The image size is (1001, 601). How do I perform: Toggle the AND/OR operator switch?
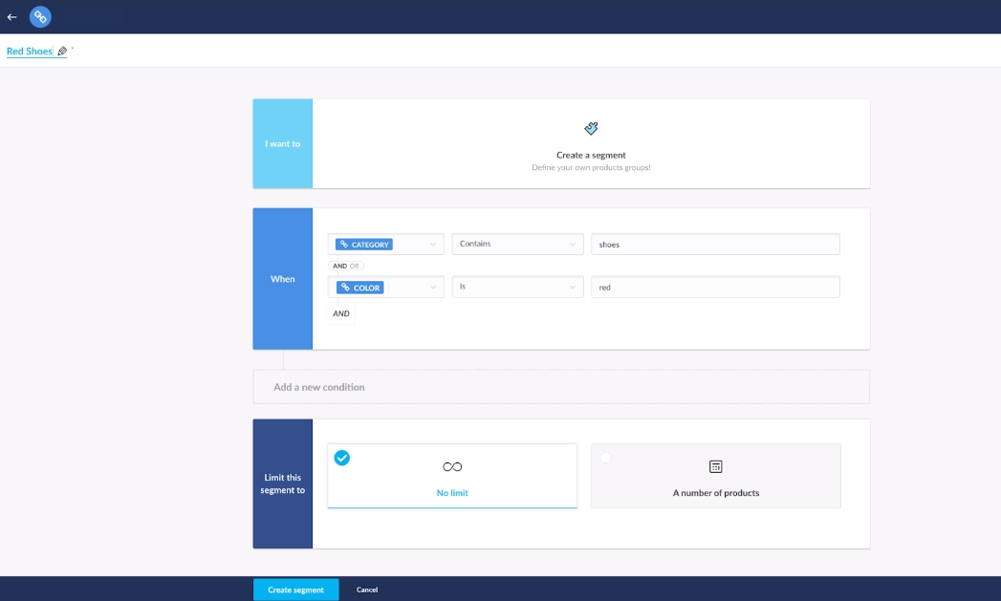click(346, 266)
